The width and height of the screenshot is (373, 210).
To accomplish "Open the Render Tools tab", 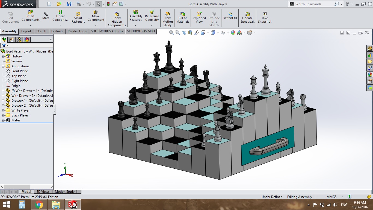I will click(x=77, y=31).
